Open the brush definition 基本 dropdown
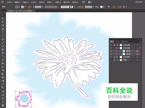Viewport: 145px width, 108px height. click(74, 7)
